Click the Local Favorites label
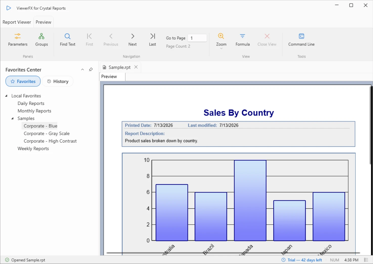This screenshot has height=264, width=373. point(26,96)
